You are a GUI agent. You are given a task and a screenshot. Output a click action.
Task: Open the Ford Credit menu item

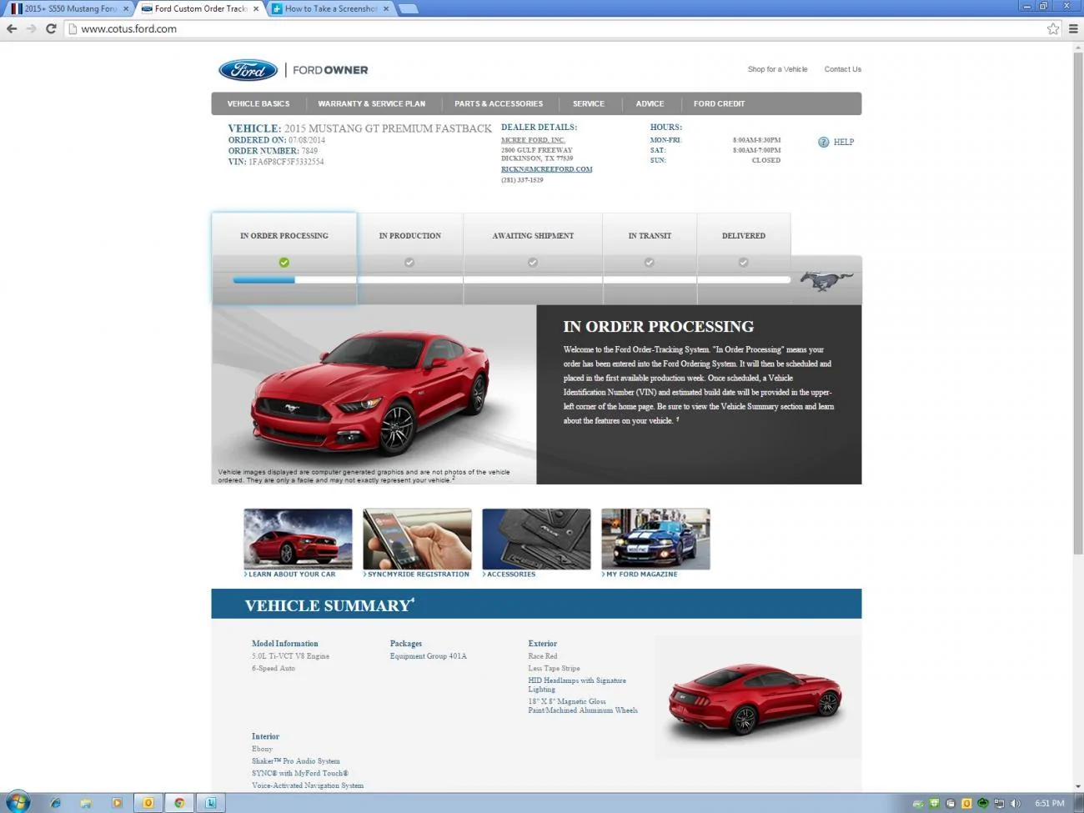719,103
